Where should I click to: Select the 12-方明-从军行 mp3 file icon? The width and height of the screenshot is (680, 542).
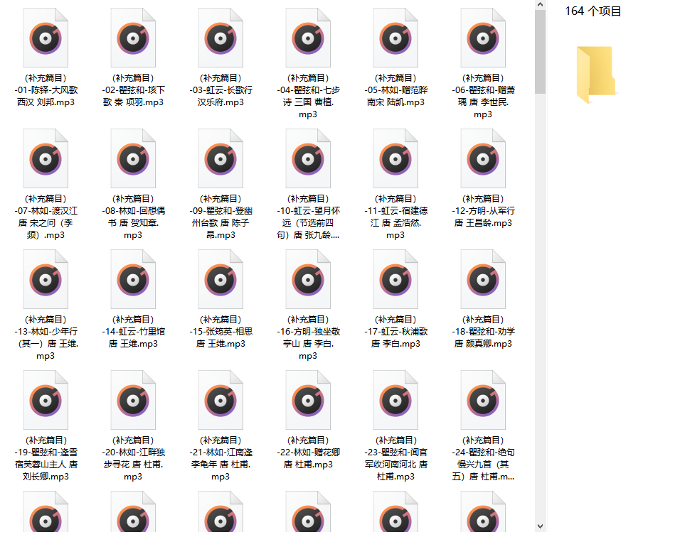(x=483, y=158)
